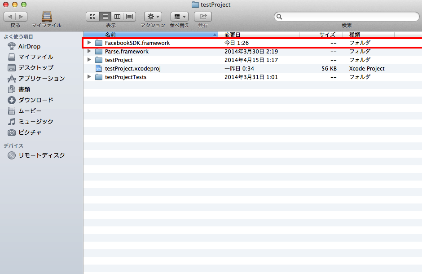Open ムービー in the sidebar
Screen dimensions: 422x274
click(25, 111)
